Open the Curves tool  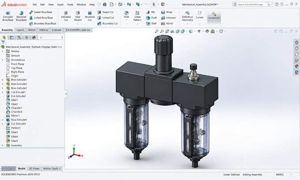click(199, 15)
